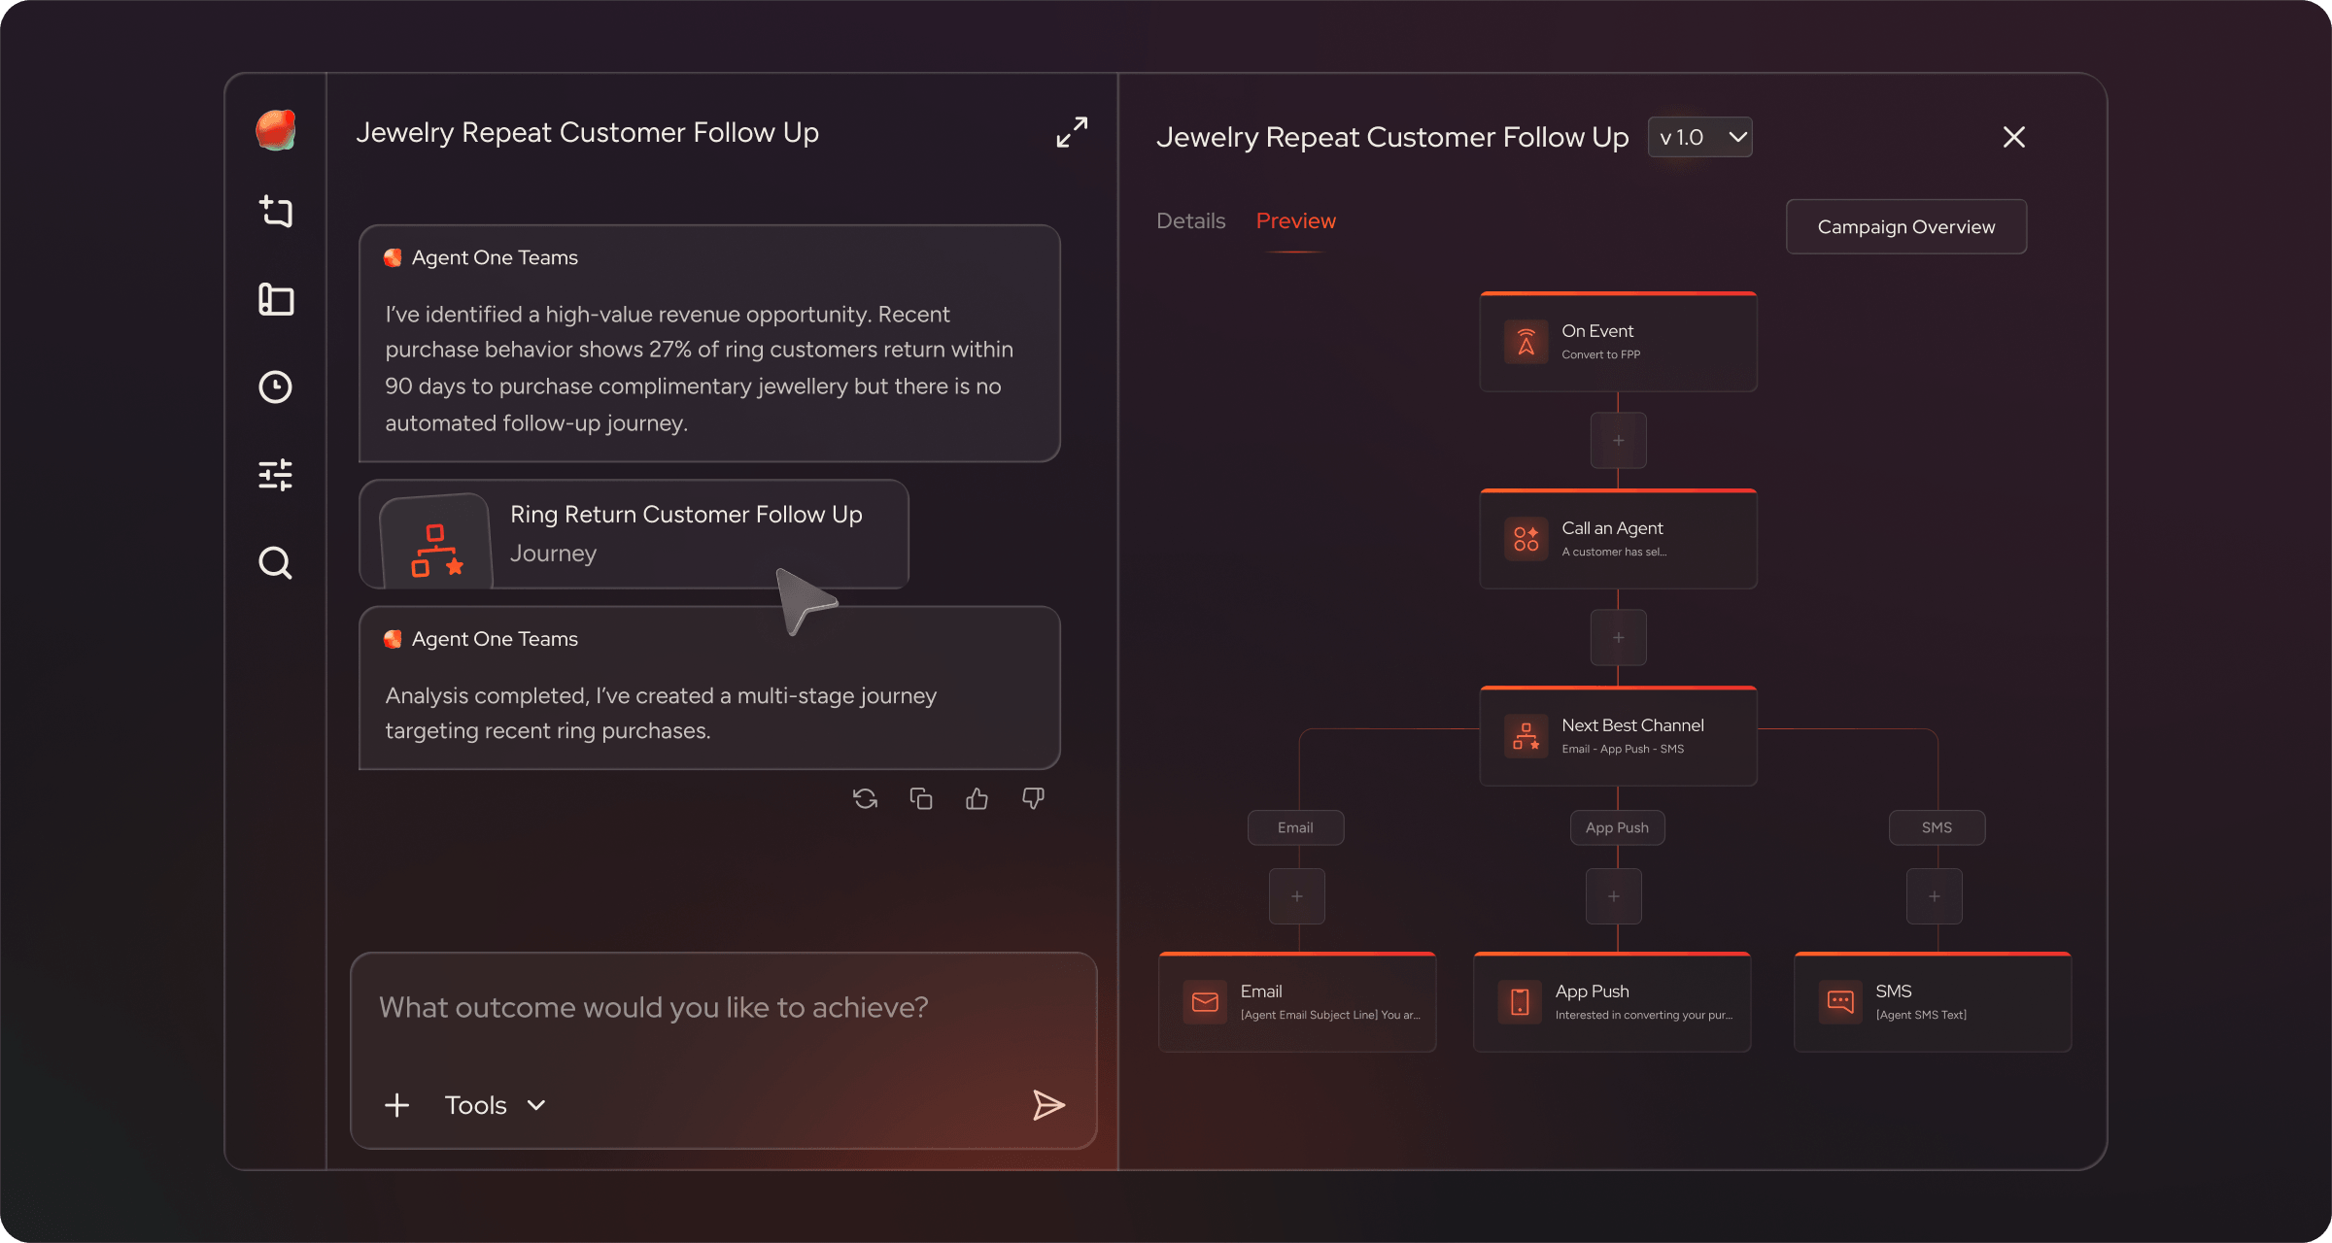Expand the chat panel with arrows icon
The height and width of the screenshot is (1243, 2332).
(x=1072, y=132)
